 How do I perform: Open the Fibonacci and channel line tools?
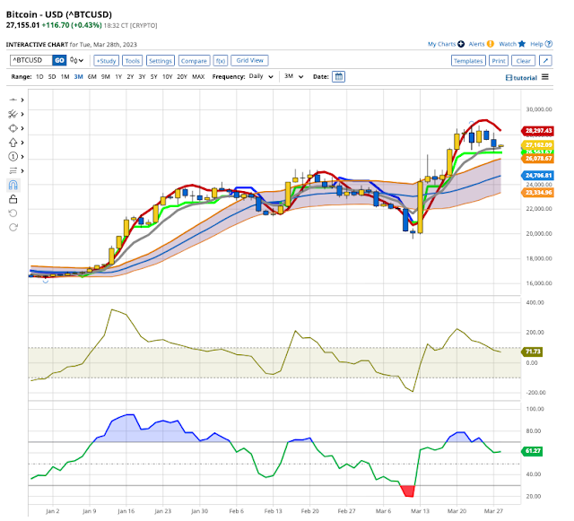coord(13,114)
